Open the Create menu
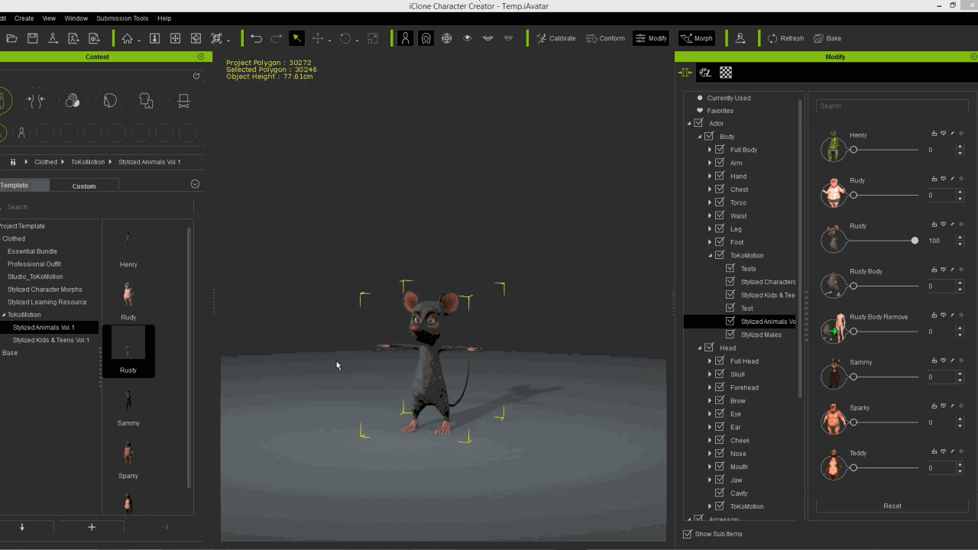This screenshot has height=550, width=978. click(24, 18)
